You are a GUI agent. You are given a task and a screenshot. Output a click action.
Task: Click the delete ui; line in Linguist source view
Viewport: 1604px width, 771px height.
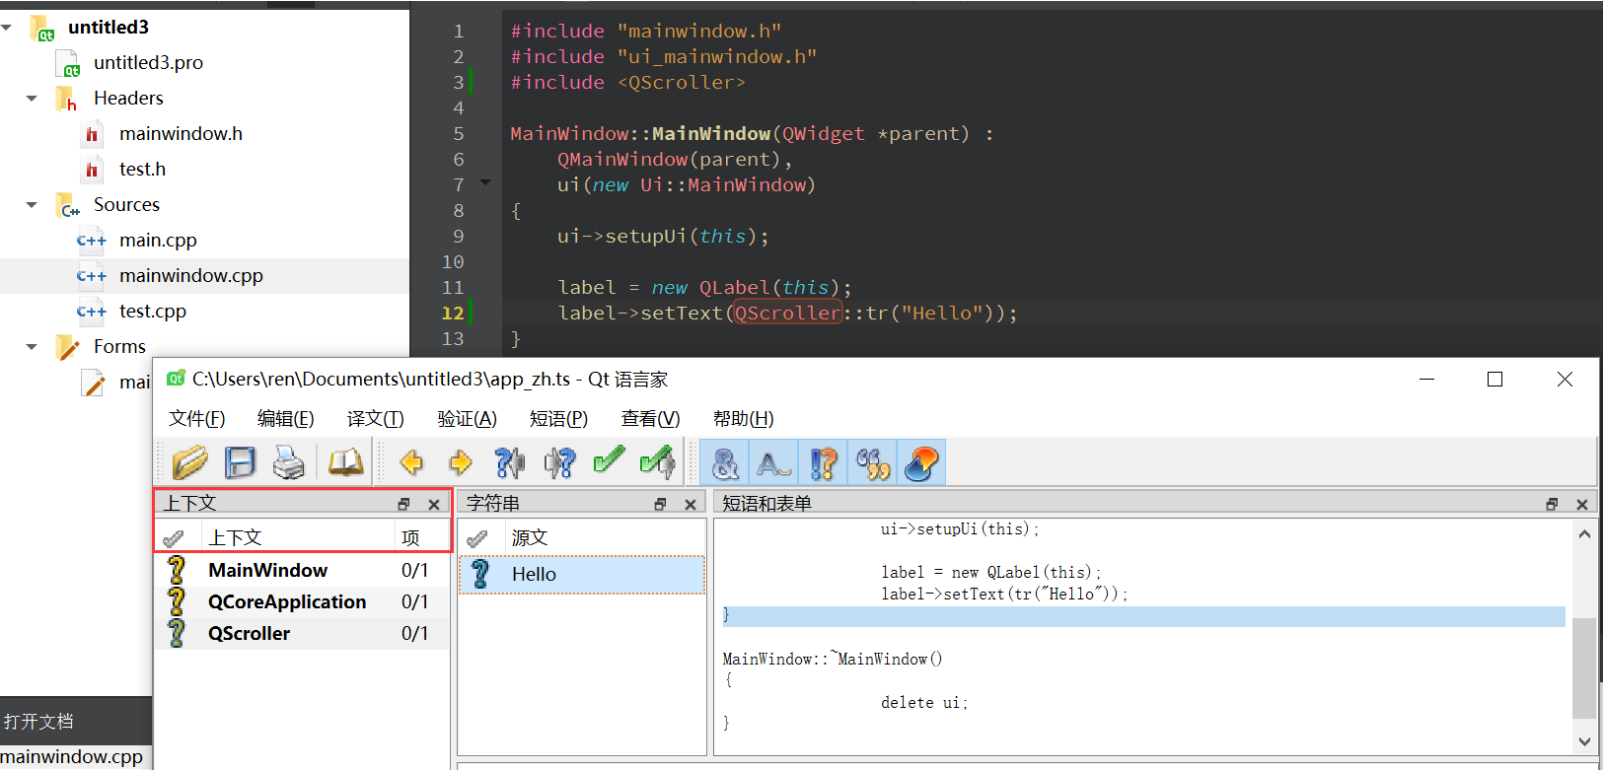click(x=924, y=703)
